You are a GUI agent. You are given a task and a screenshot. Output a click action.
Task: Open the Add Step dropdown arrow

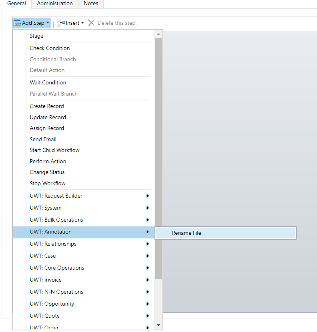[x=48, y=23]
